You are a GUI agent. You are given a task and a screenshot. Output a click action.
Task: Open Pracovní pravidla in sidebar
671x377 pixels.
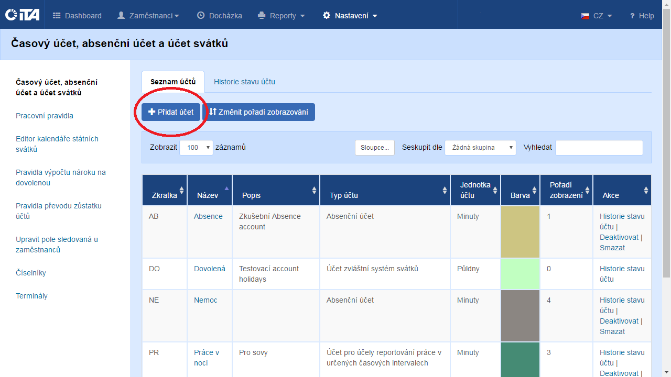[45, 116]
